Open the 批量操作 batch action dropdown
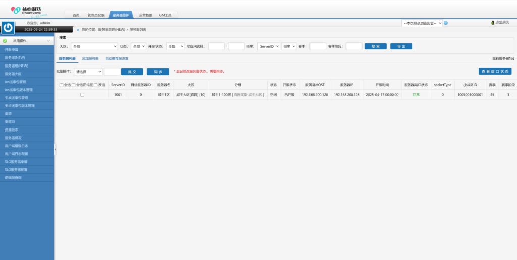The height and width of the screenshot is (260, 517). pyautogui.click(x=88, y=72)
